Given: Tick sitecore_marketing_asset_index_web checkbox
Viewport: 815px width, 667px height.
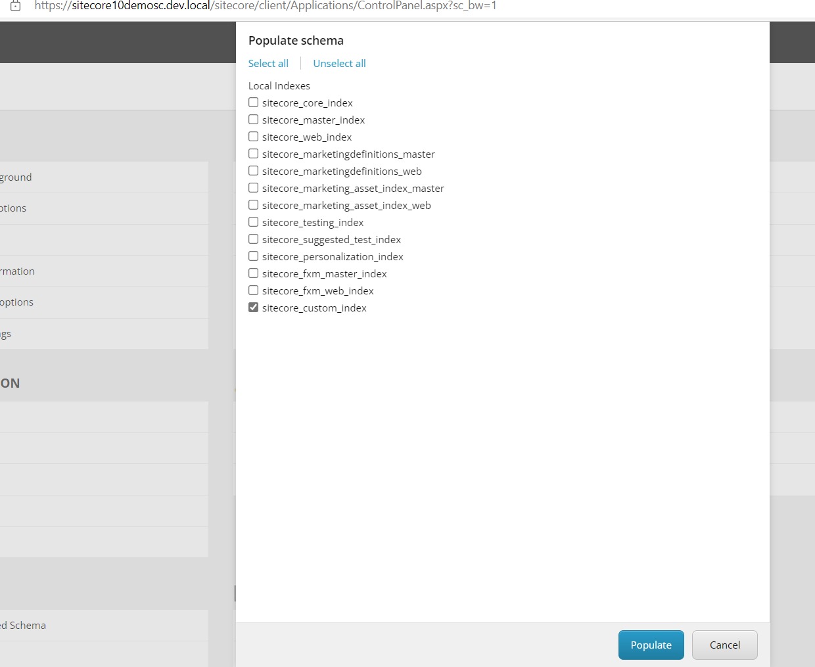Looking at the screenshot, I should tap(253, 205).
